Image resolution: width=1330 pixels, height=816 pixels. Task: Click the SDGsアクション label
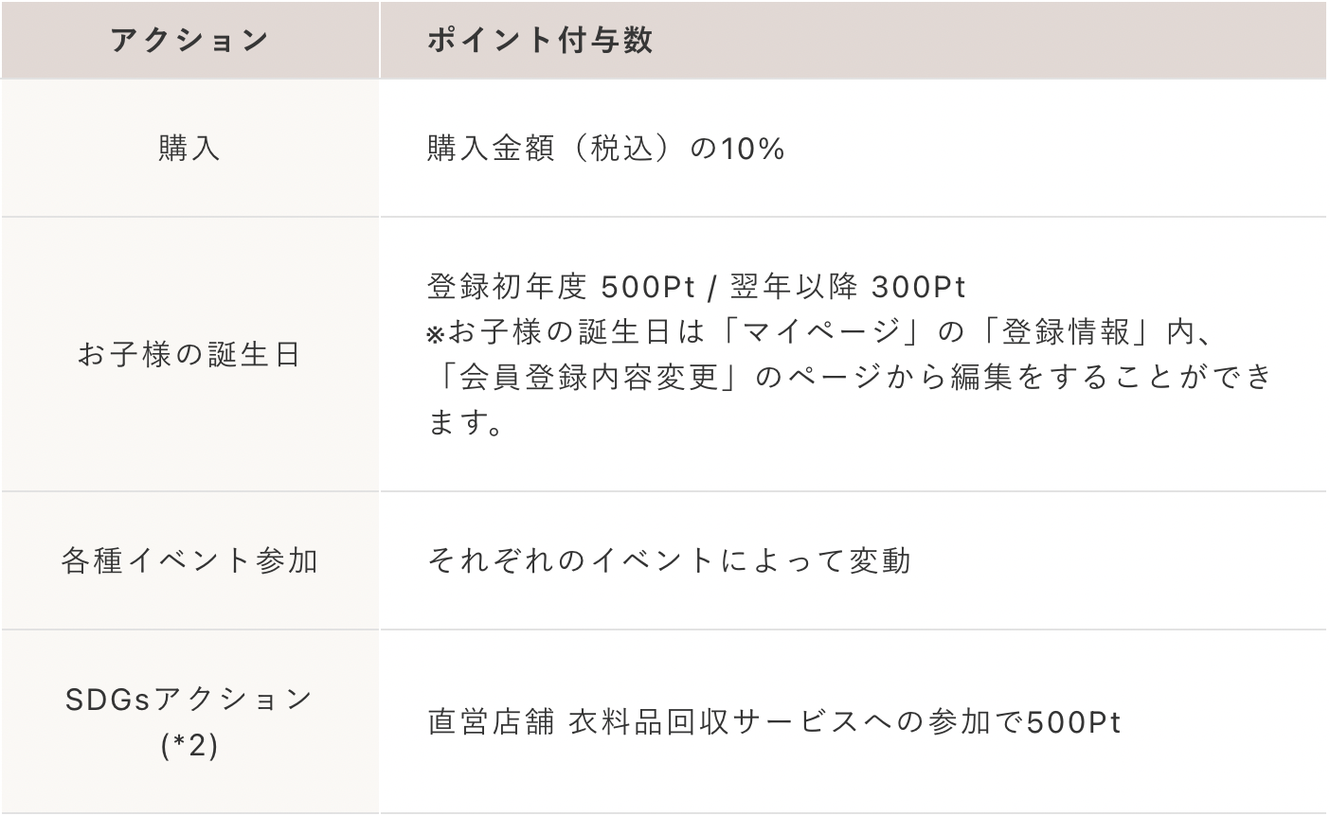pyautogui.click(x=189, y=700)
